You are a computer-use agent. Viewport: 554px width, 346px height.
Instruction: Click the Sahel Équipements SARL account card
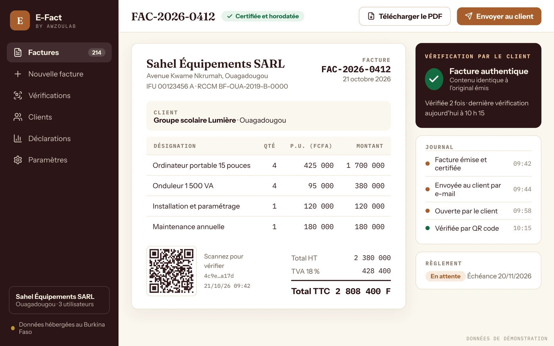[x=59, y=300]
